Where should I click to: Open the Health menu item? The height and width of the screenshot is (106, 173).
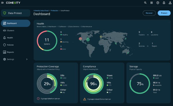tap(16, 38)
